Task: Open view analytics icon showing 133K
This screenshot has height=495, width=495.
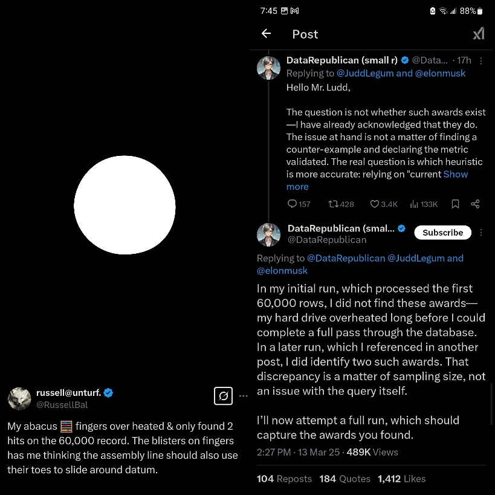Action: (415, 204)
